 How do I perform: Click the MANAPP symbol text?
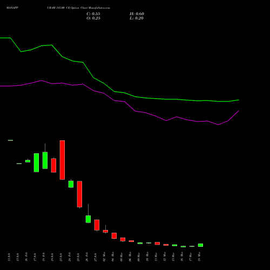point(12,8)
